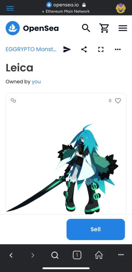This screenshot has width=132, height=272.
Task: Open more item options ellipsis
Action: click(x=118, y=49)
